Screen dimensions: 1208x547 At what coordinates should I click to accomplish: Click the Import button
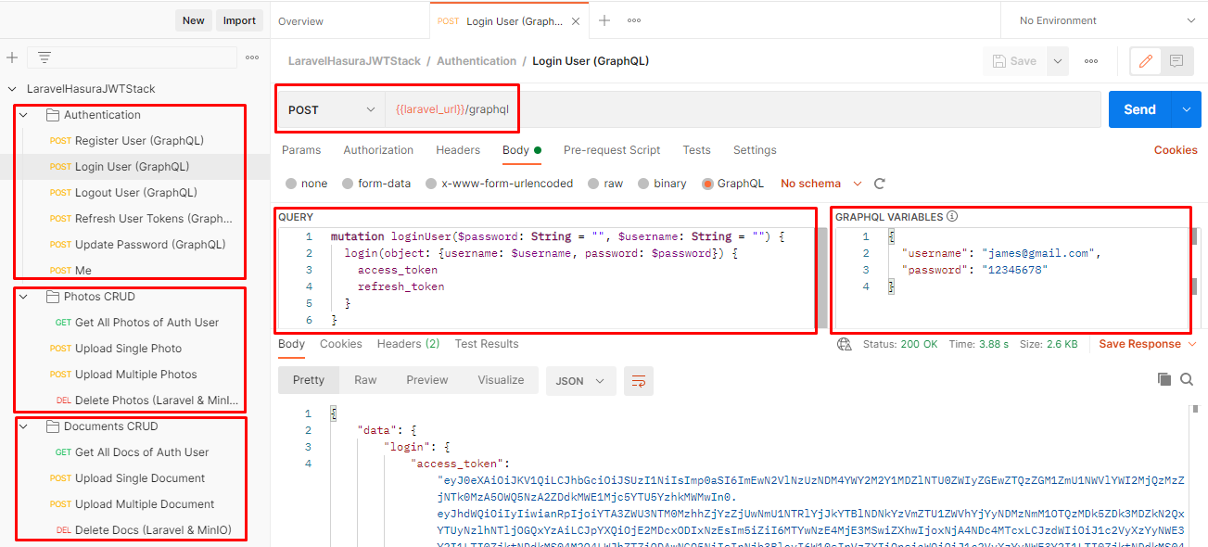point(239,20)
